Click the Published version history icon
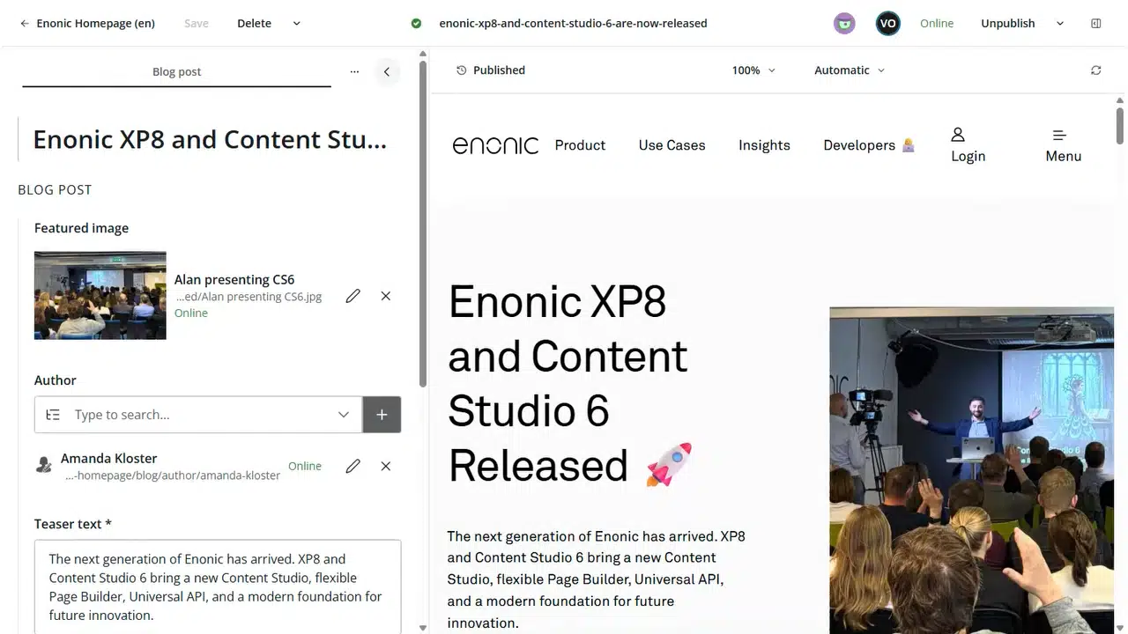 click(461, 70)
